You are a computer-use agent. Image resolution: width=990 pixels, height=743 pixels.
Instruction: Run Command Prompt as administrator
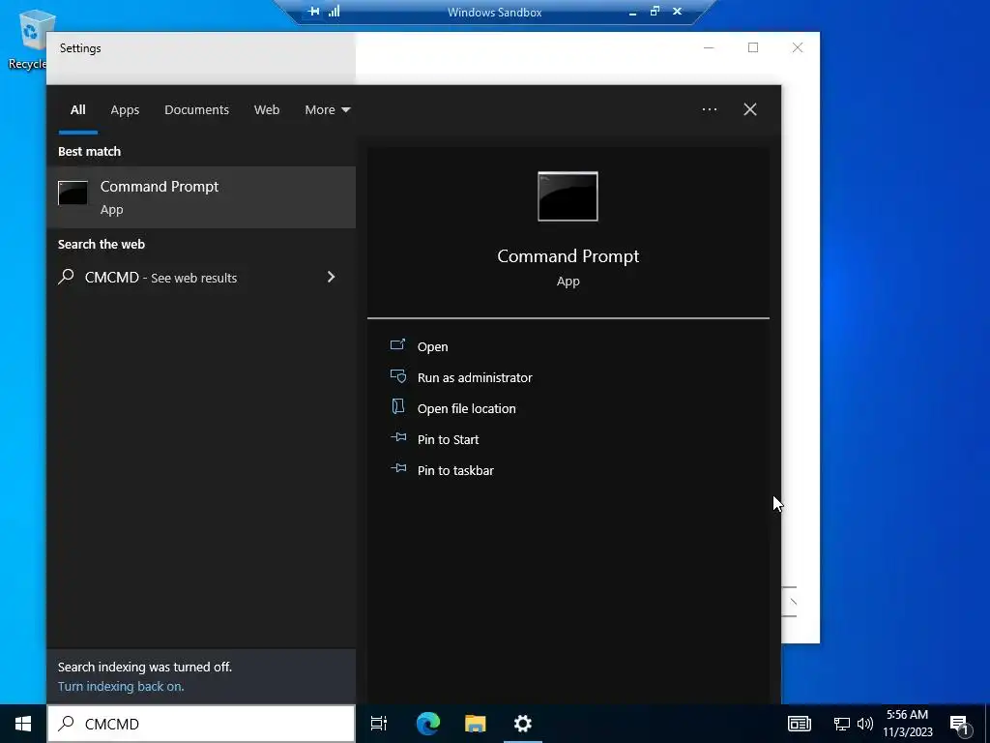474,377
